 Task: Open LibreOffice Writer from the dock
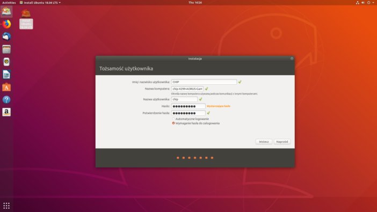click(6, 75)
